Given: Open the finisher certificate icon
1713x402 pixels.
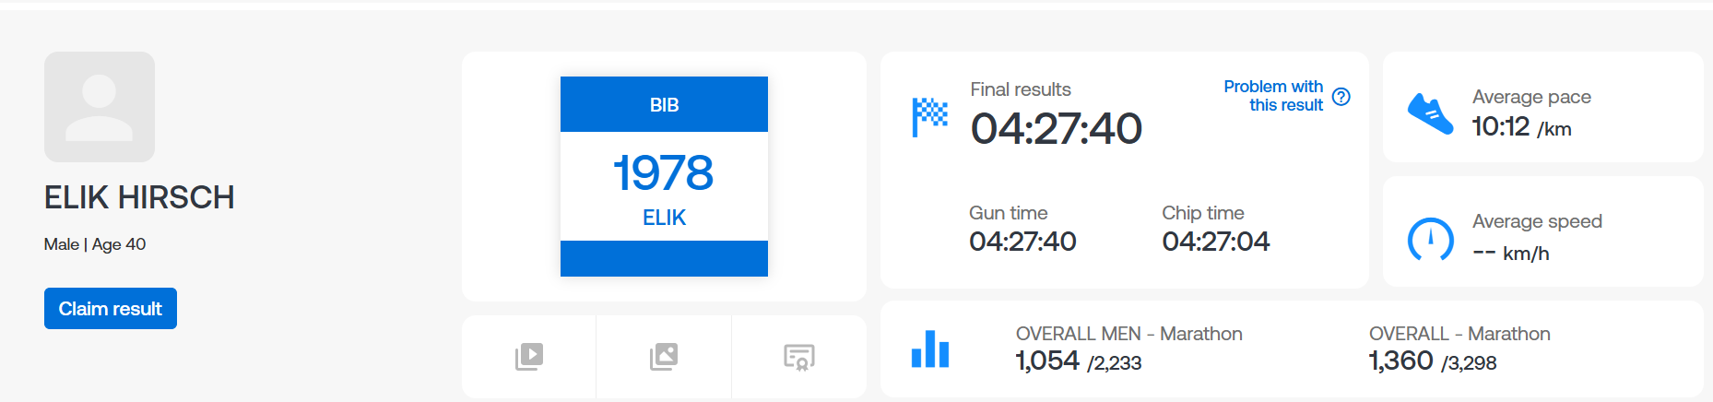Looking at the screenshot, I should (x=798, y=357).
